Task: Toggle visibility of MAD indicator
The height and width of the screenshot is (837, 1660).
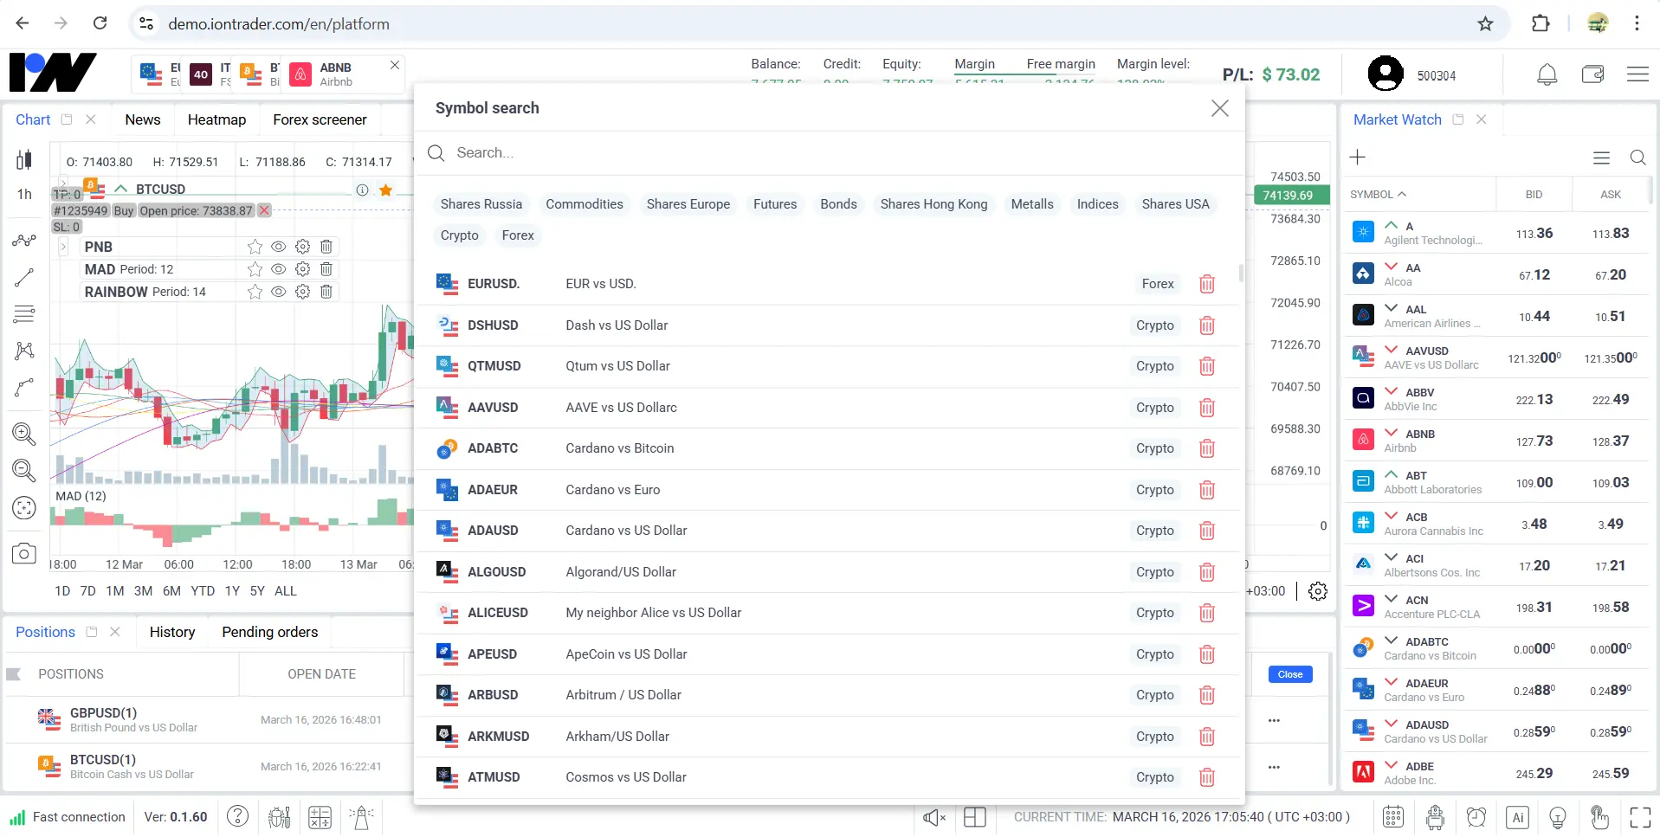Action: pos(278,269)
